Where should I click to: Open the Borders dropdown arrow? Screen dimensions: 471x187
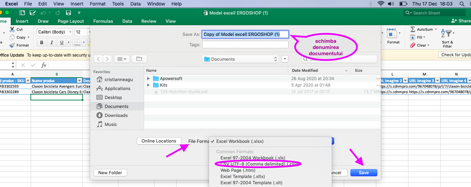(x=83, y=42)
